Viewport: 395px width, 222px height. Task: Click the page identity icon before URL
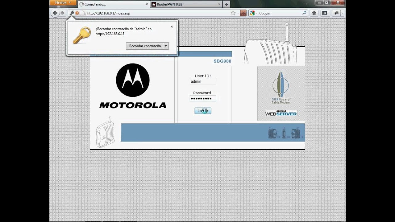pos(82,13)
